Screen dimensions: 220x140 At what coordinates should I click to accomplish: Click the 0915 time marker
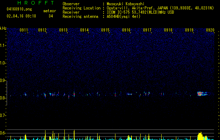[x=105, y=30]
